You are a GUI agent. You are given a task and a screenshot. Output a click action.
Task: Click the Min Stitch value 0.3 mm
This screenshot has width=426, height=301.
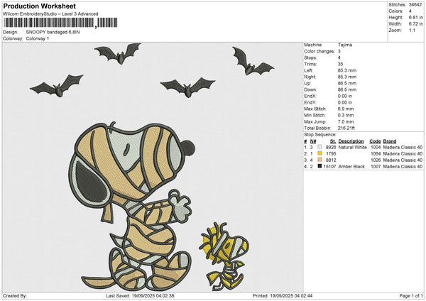(x=346, y=115)
